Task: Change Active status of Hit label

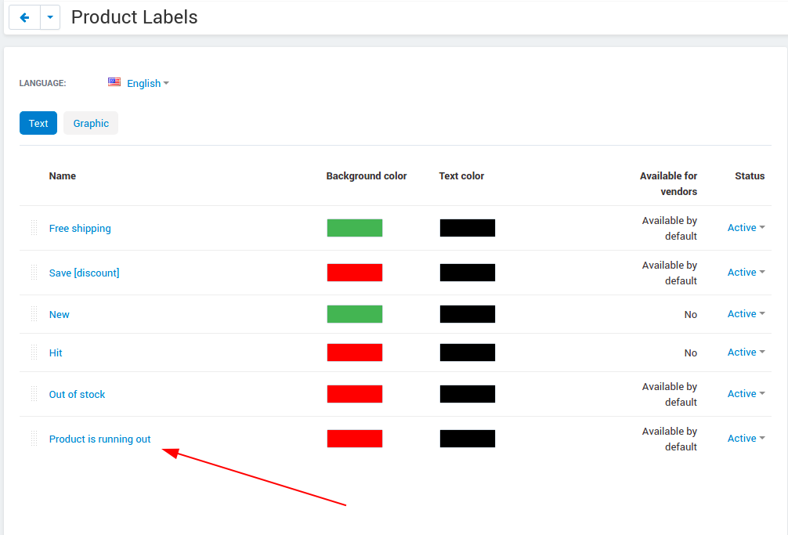Action: coord(746,352)
